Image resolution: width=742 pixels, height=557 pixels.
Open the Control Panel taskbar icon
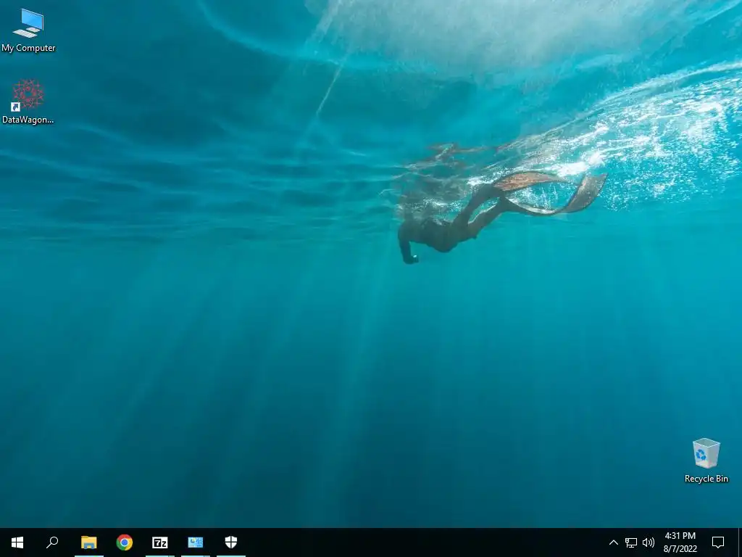[x=196, y=542]
